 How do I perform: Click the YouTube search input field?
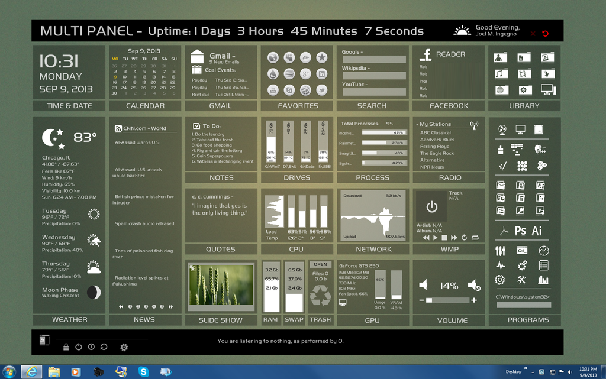click(374, 92)
